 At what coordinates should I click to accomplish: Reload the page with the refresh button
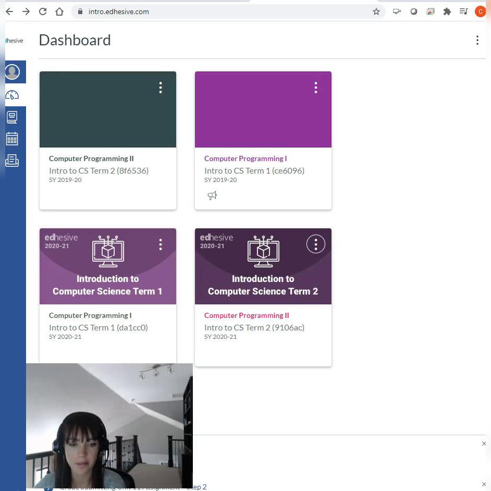tap(43, 11)
